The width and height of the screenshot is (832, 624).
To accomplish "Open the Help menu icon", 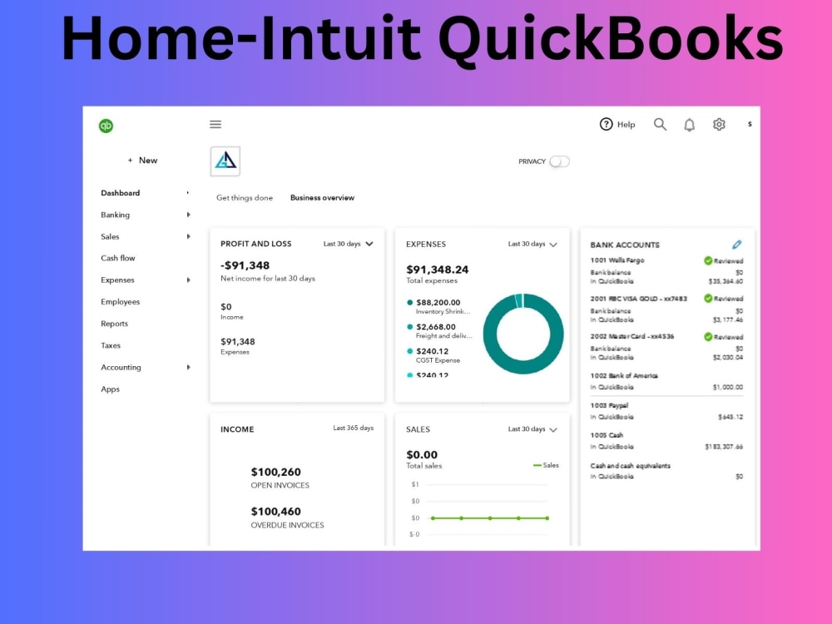I will (x=607, y=124).
